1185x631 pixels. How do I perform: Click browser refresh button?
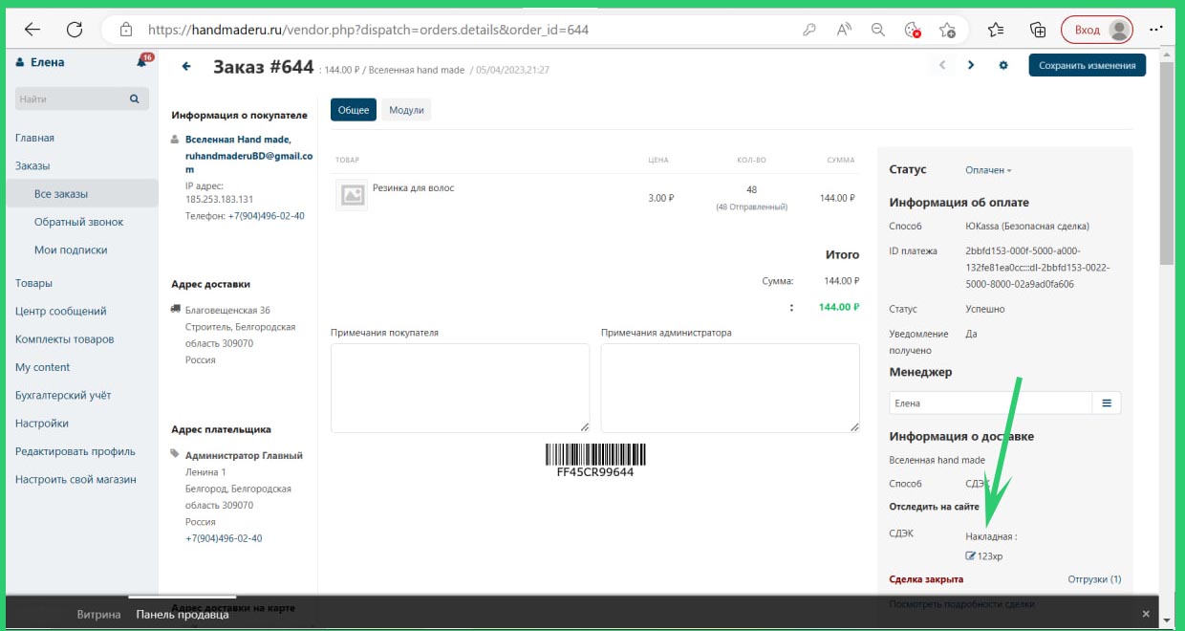75,30
